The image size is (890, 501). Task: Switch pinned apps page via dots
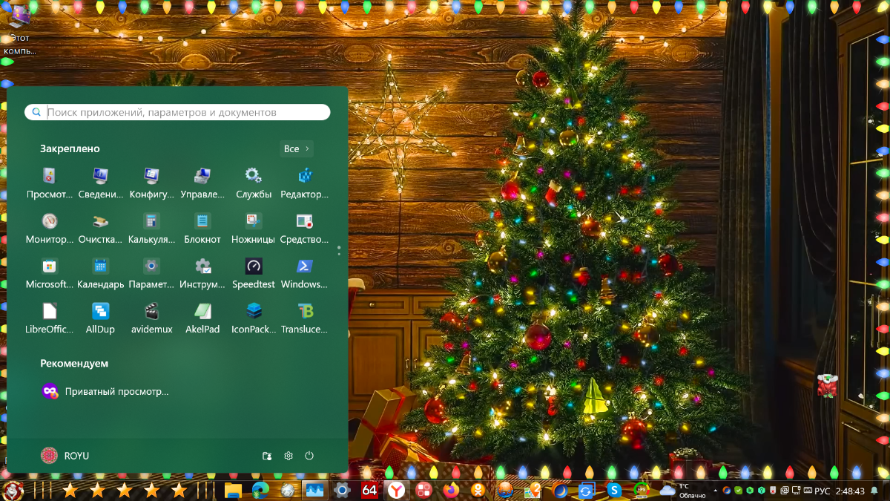coord(339,250)
